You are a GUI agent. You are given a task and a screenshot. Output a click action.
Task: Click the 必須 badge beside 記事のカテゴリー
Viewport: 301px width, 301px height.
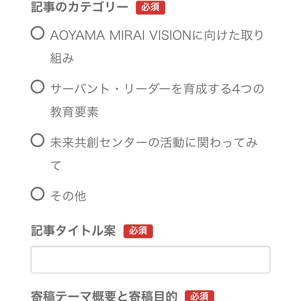point(150,8)
